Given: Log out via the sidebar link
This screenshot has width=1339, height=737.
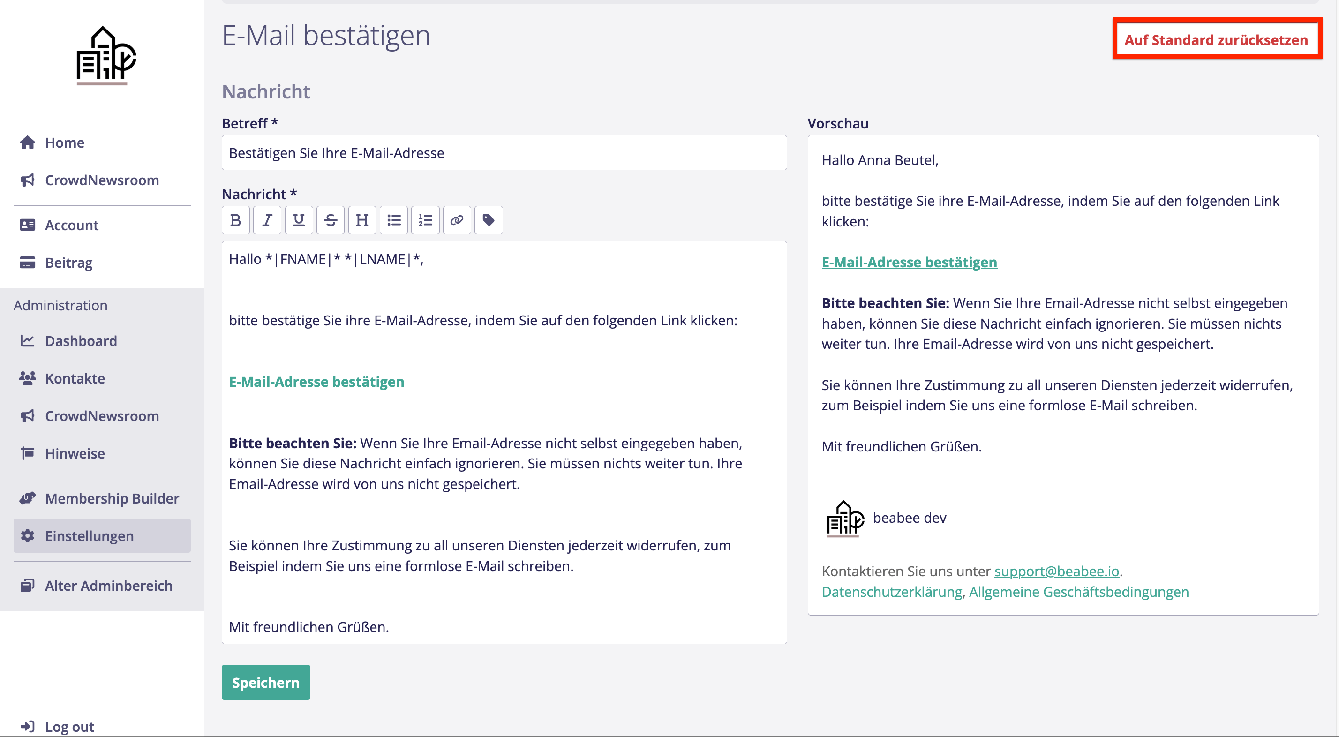Looking at the screenshot, I should point(69,726).
